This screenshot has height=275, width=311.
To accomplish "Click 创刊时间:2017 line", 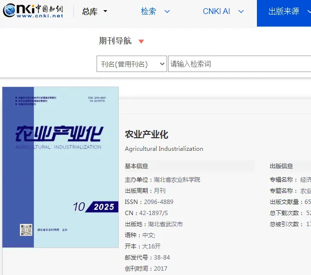I will [146, 269].
